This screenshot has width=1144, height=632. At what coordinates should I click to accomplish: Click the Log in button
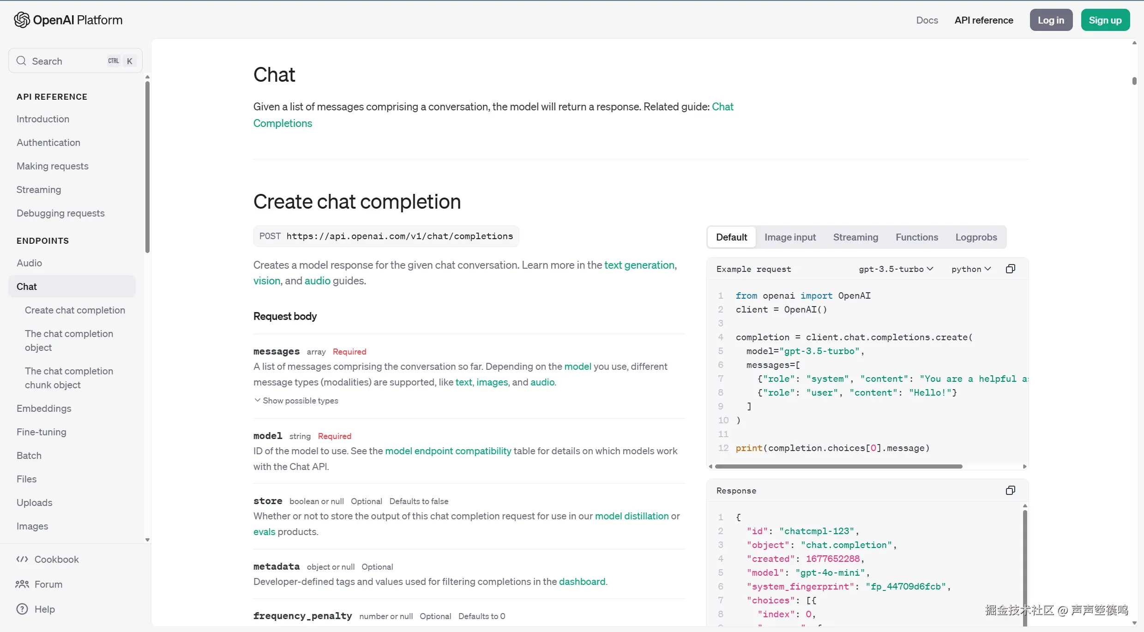(1051, 20)
